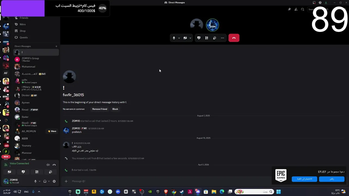Turn on camera in call controls bar
349x196 pixels.
tap(185, 38)
